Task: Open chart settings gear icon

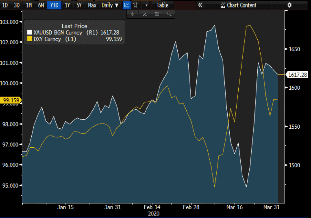Action: pos(289,5)
